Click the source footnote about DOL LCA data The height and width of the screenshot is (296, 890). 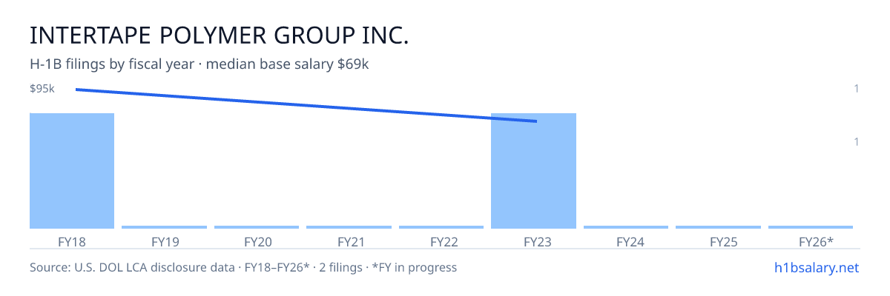coord(243,267)
